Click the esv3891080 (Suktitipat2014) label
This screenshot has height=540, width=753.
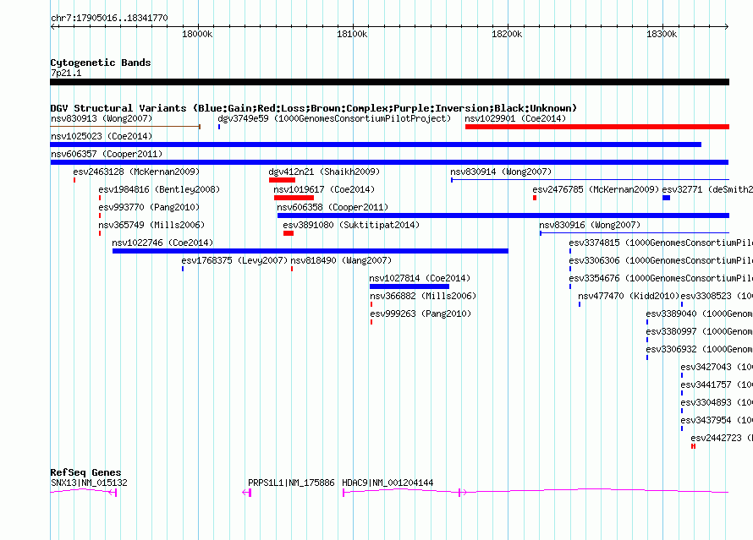[x=351, y=225]
